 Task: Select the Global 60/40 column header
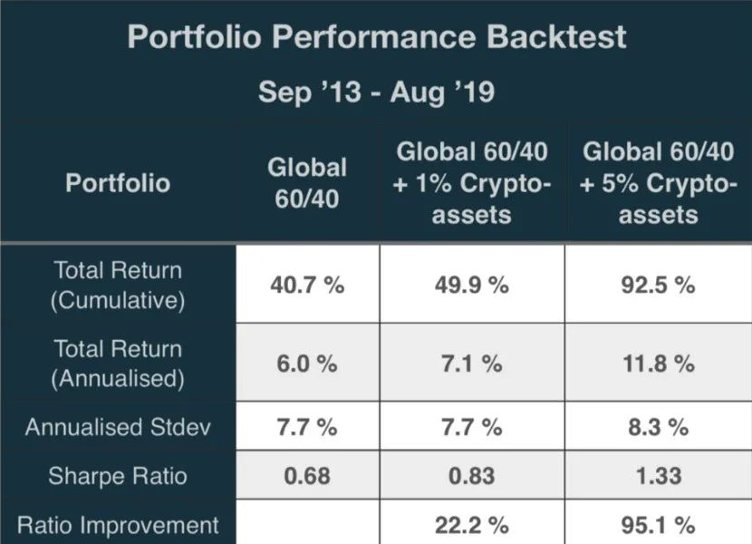click(308, 183)
